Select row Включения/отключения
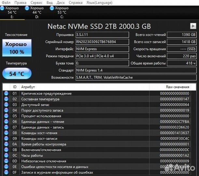The height and width of the screenshot is (176, 199). (97, 150)
